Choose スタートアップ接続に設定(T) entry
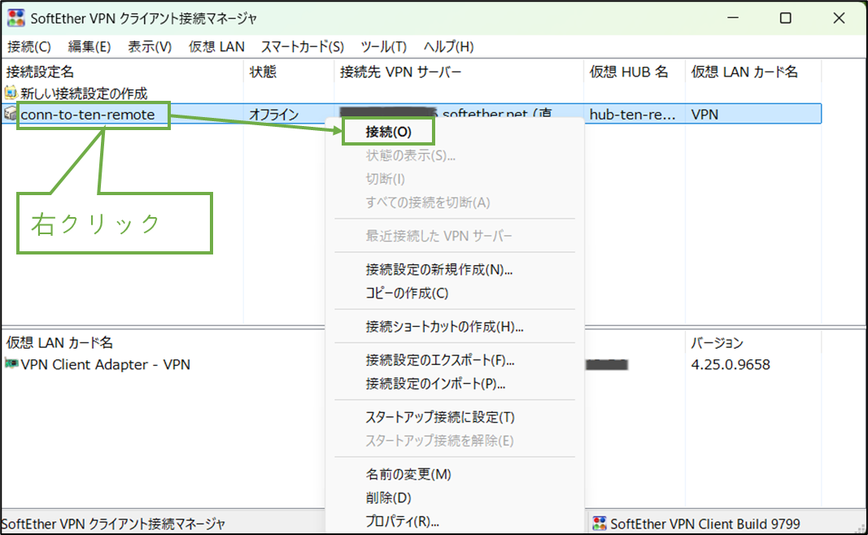 [440, 418]
